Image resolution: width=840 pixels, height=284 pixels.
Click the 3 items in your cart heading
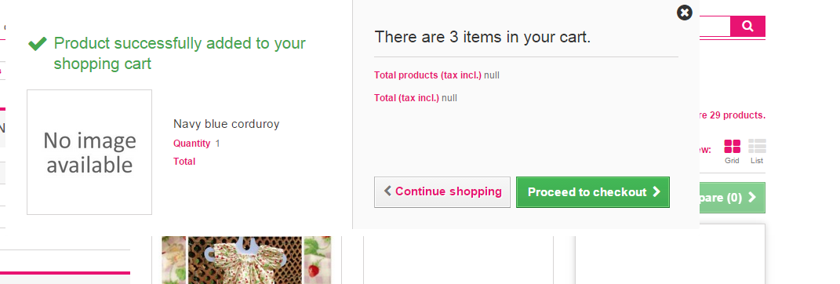pos(482,37)
